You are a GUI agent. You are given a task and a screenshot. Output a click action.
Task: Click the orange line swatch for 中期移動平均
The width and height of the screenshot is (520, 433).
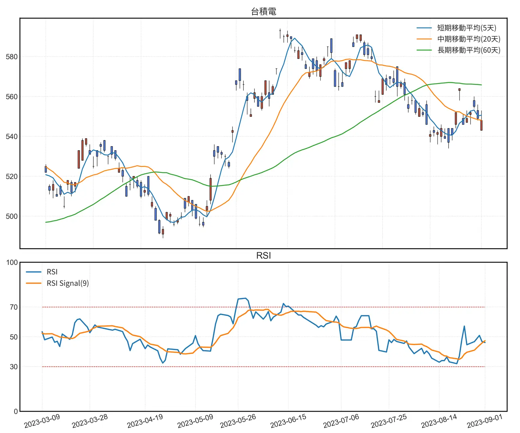tap(424, 39)
